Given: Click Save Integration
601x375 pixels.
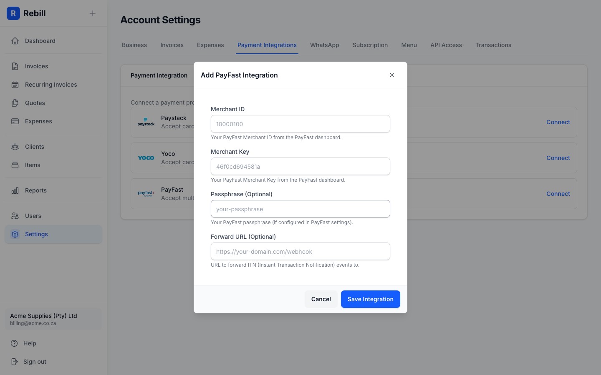Looking at the screenshot, I should [370, 299].
